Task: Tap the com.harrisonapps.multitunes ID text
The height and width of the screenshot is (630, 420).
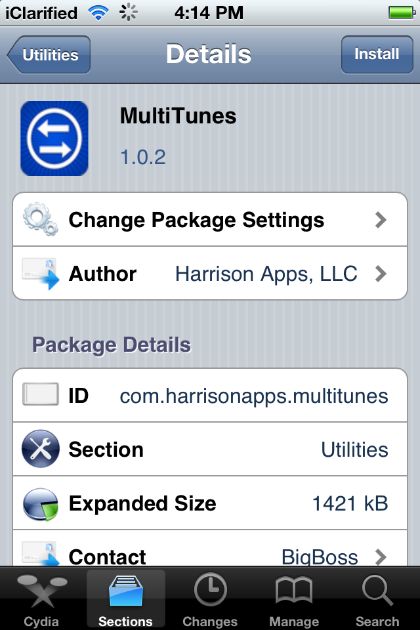Action: click(x=254, y=396)
